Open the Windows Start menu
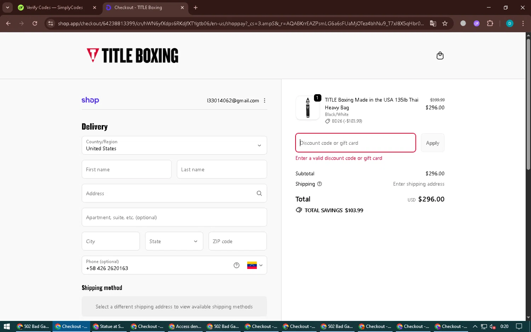This screenshot has height=332, width=531. pos(6,326)
